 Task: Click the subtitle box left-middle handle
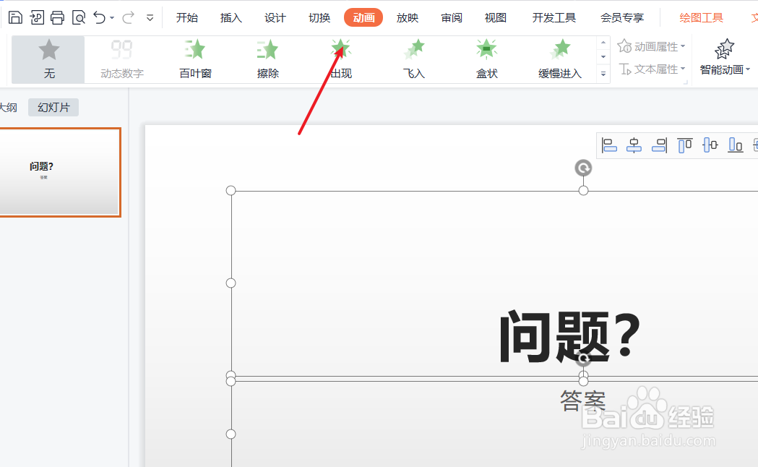point(231,434)
